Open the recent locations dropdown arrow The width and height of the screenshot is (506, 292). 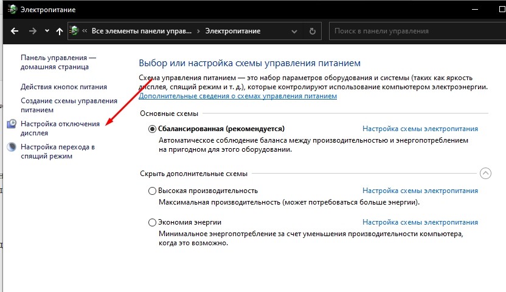47,31
